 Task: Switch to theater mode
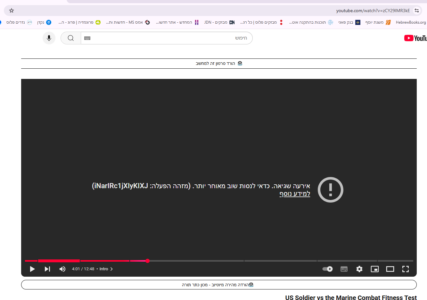coord(390,269)
